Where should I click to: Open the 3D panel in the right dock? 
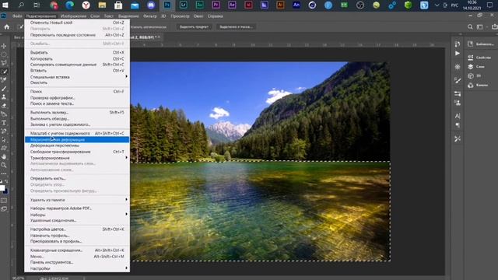tap(474, 76)
